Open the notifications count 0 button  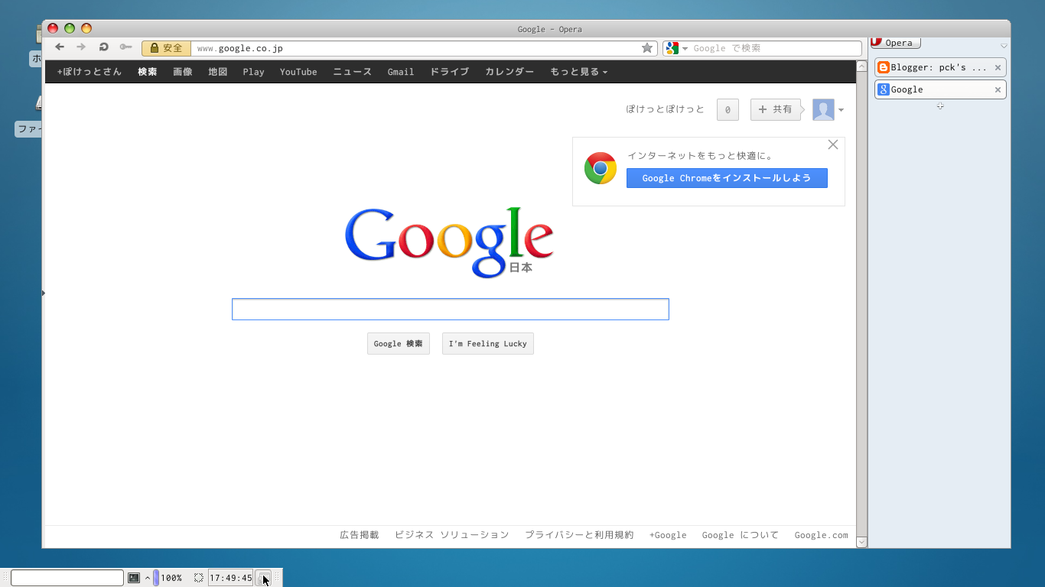click(x=728, y=110)
